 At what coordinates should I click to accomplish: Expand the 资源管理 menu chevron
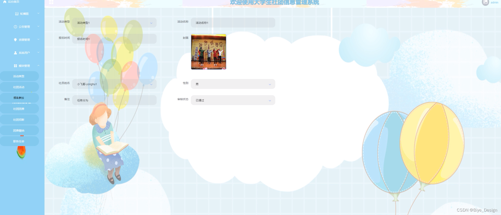[38, 39]
